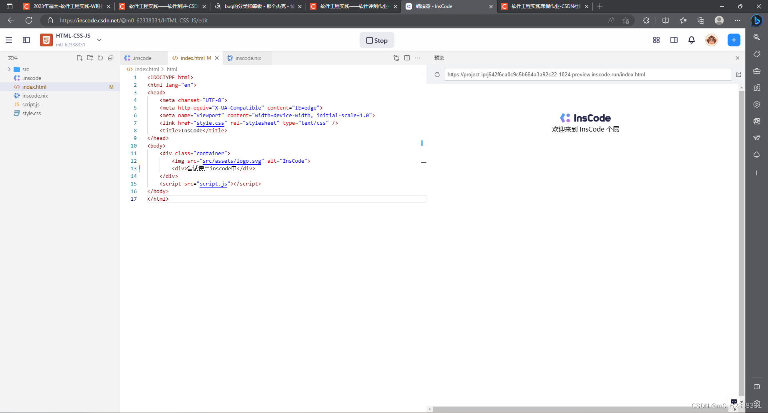Close the index.html editor tab

(217, 58)
